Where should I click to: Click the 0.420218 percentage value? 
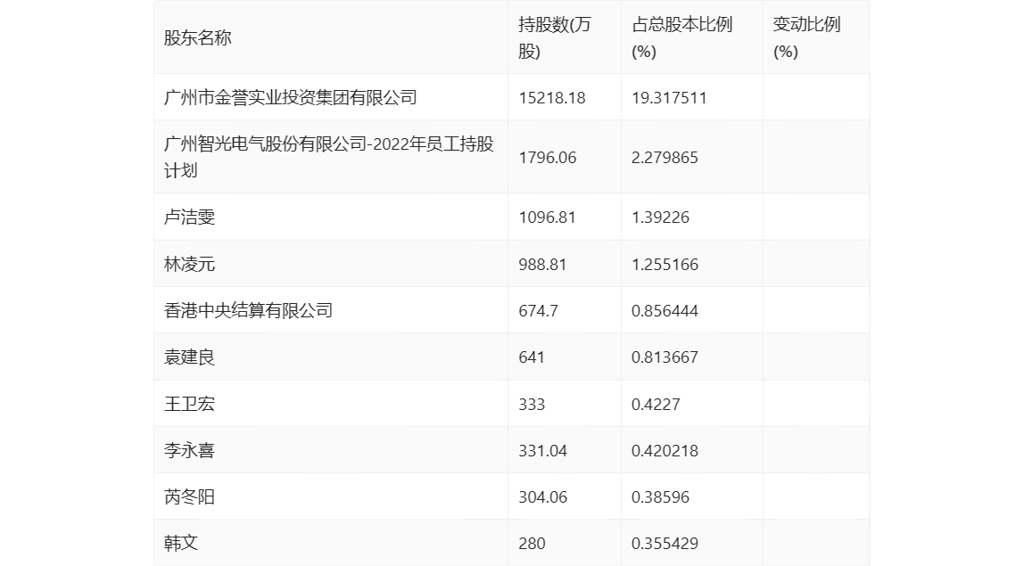point(665,450)
